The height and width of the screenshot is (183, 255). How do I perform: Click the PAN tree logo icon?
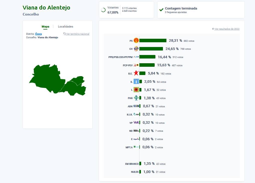coord(136,98)
